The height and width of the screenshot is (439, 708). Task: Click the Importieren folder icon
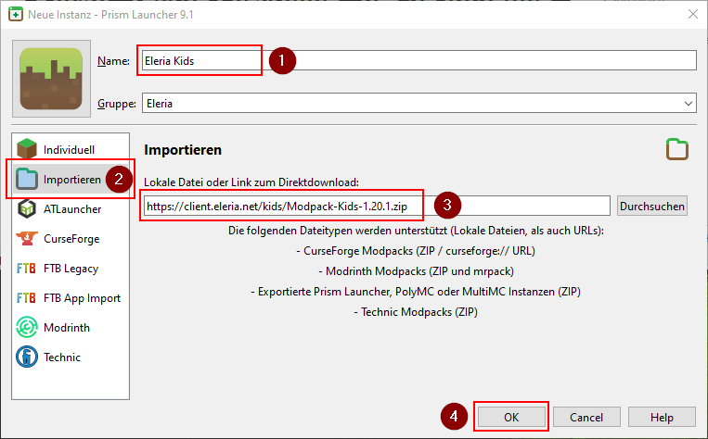click(28, 179)
